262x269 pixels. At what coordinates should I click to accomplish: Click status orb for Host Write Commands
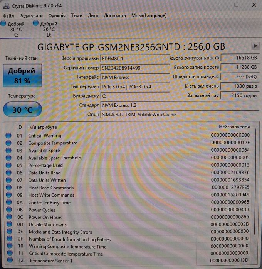[x=9, y=195]
